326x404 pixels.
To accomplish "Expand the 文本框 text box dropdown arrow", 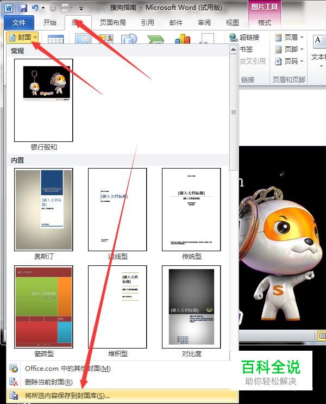I will pos(321,66).
